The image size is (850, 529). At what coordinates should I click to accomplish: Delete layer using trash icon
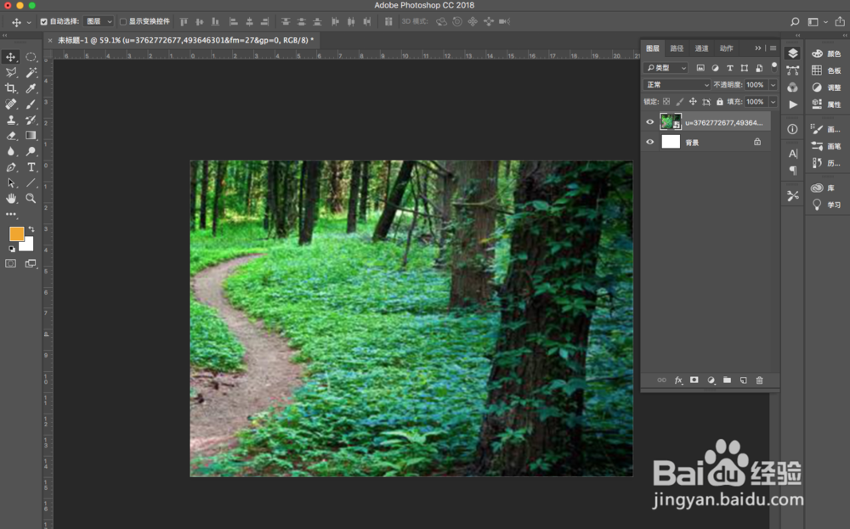(x=759, y=380)
